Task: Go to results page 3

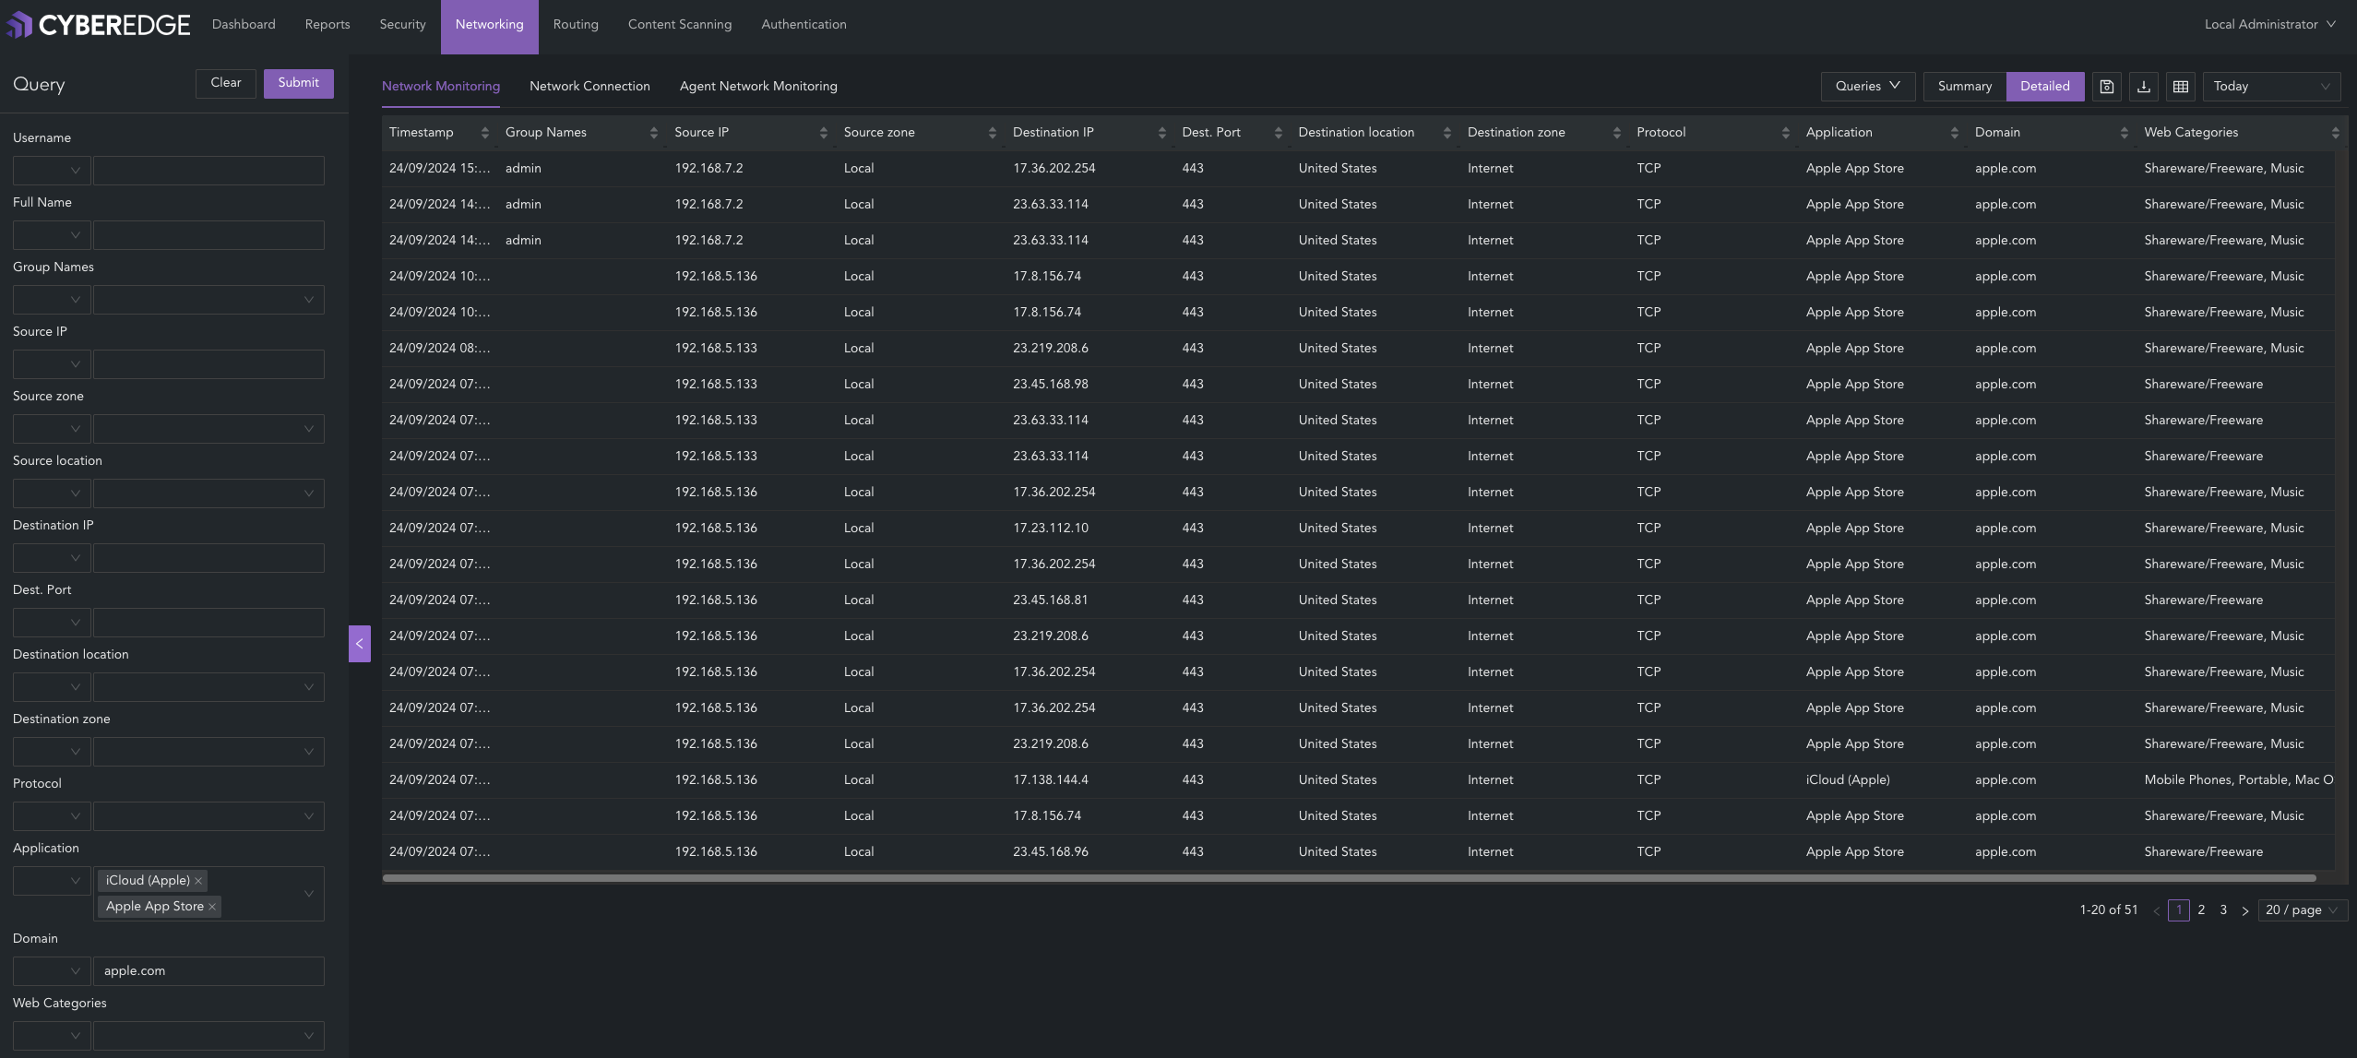Action: pos(2223,910)
